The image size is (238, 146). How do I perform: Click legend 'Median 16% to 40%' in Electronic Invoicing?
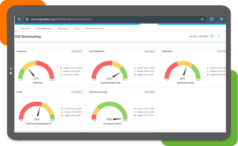click(x=144, y=112)
